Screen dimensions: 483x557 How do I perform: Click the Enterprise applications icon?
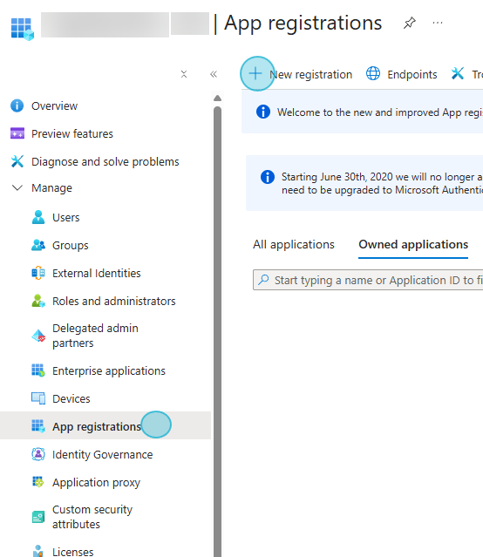(38, 370)
